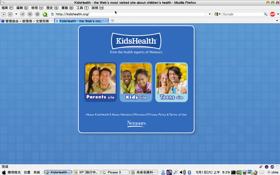Click the red and blue status-bar add-on icon
Image resolution: width=280 pixels, height=175 pixels.
coord(266,167)
